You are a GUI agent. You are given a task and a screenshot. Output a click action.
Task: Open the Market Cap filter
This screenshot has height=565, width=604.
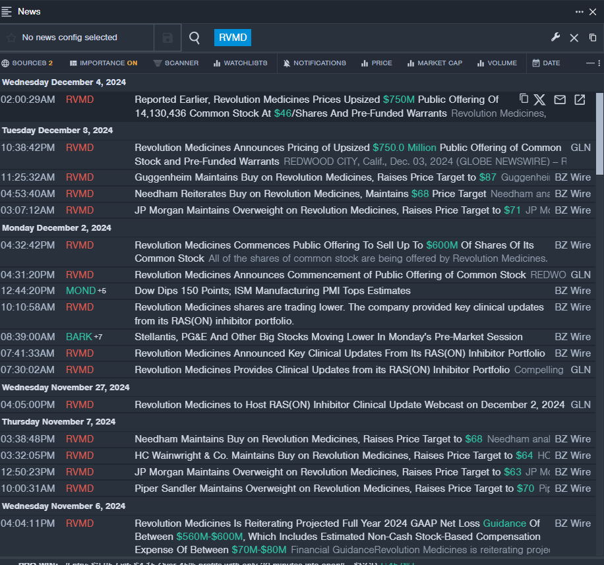(x=434, y=63)
